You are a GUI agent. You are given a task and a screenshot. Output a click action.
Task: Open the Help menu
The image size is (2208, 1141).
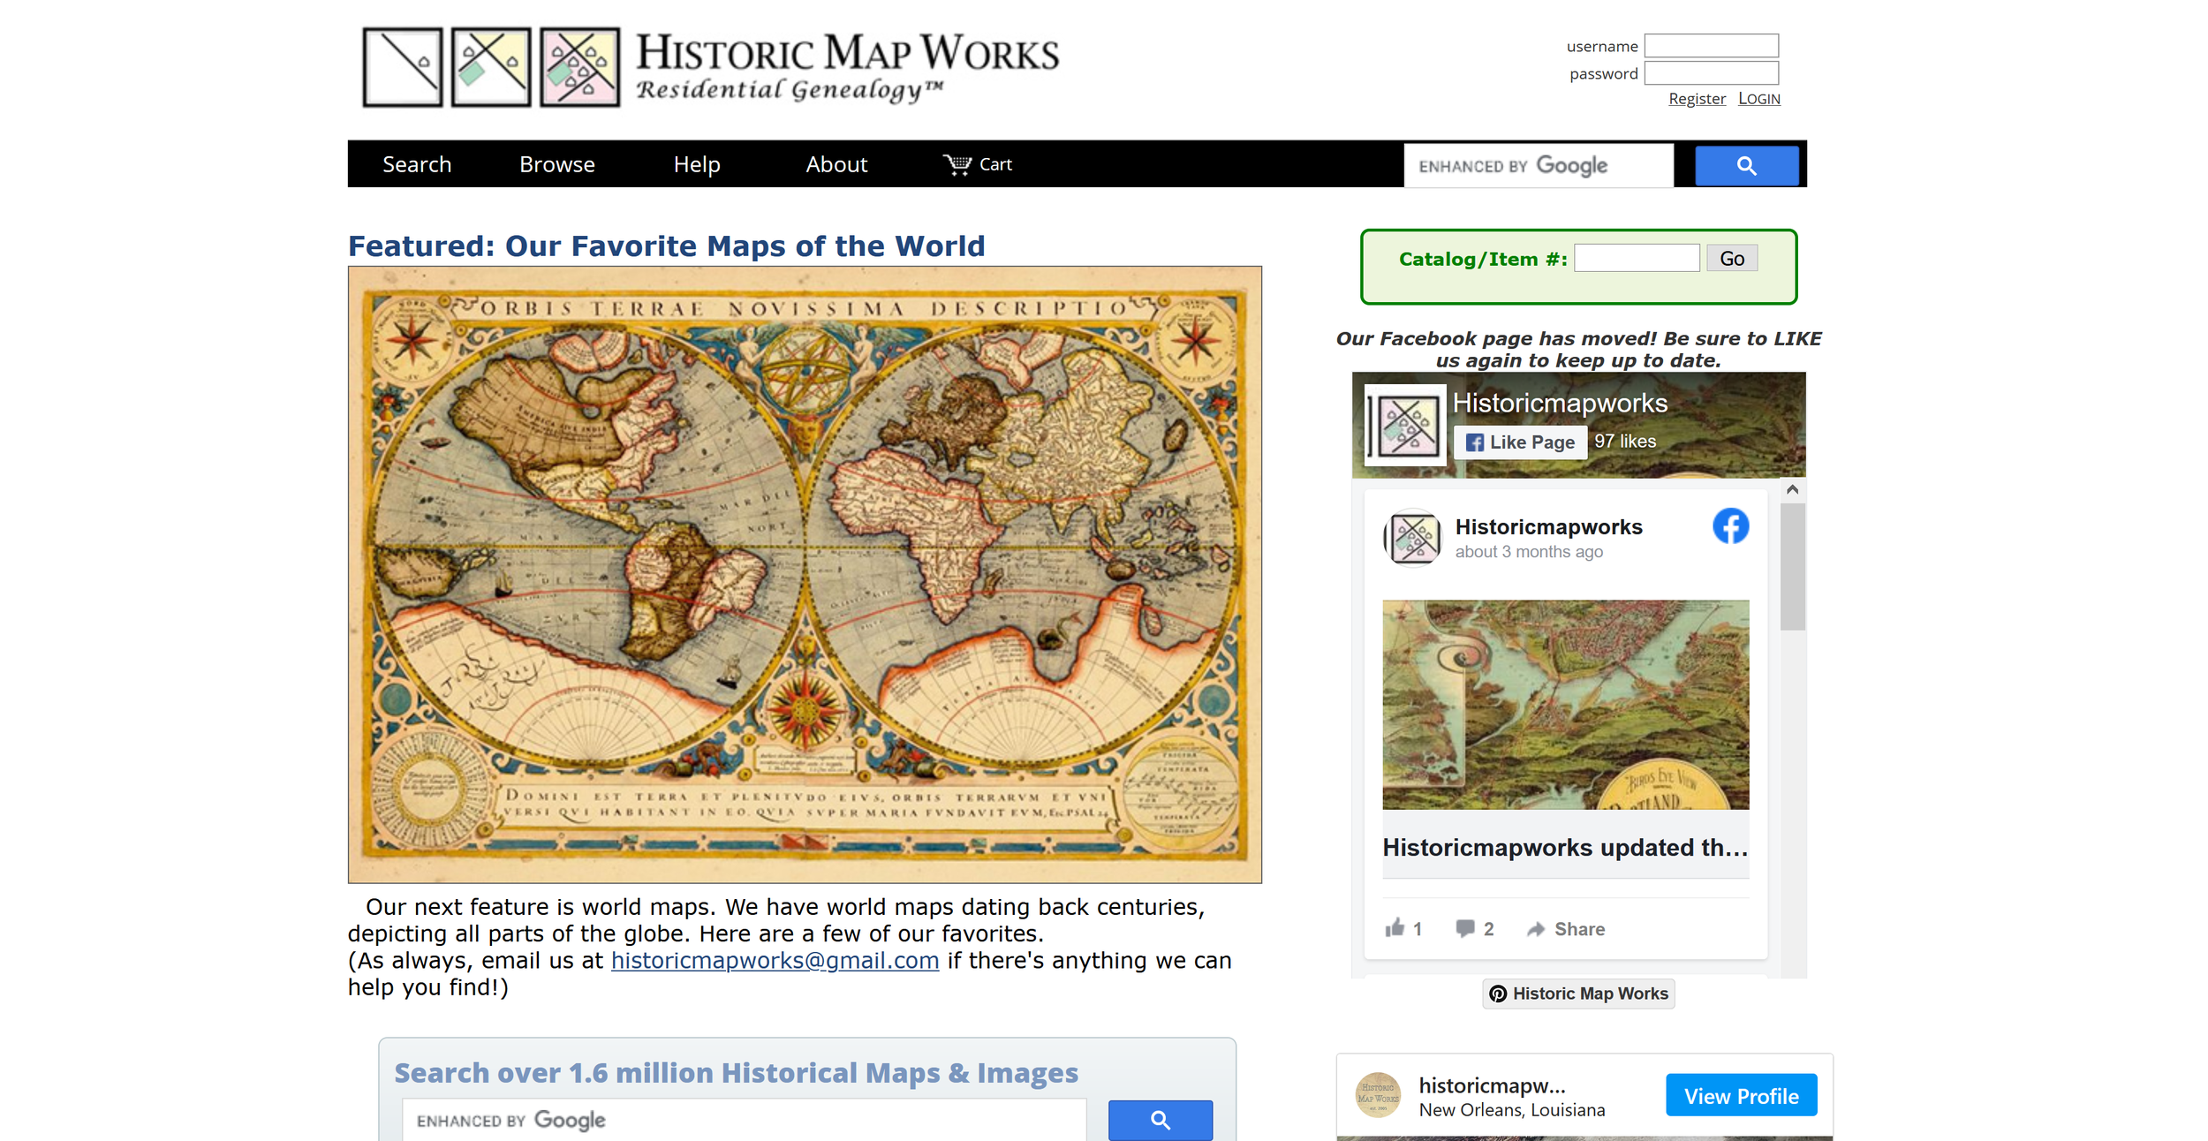pos(697,164)
